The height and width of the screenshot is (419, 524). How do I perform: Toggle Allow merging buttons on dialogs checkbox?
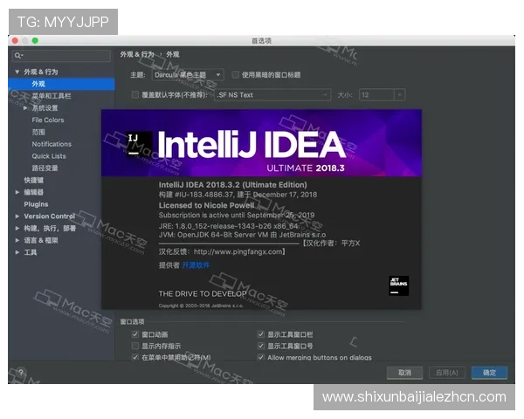(x=261, y=357)
